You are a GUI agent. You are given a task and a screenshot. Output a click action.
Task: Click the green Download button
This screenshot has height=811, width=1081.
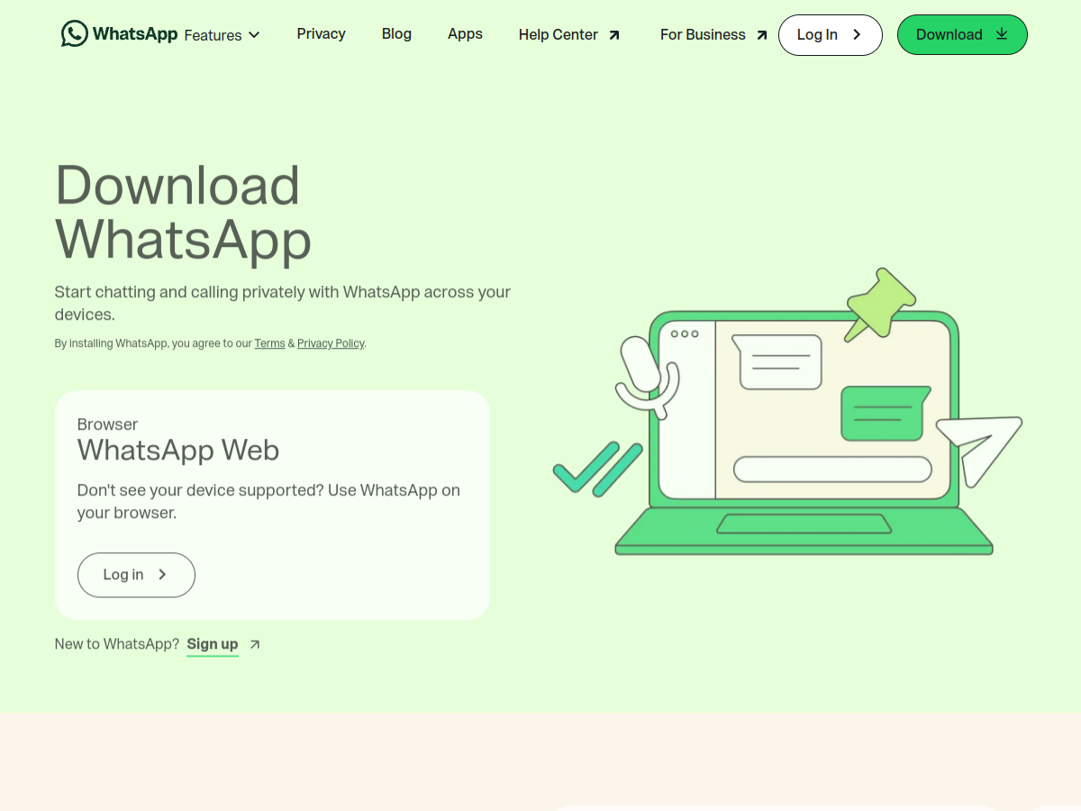[x=962, y=35]
